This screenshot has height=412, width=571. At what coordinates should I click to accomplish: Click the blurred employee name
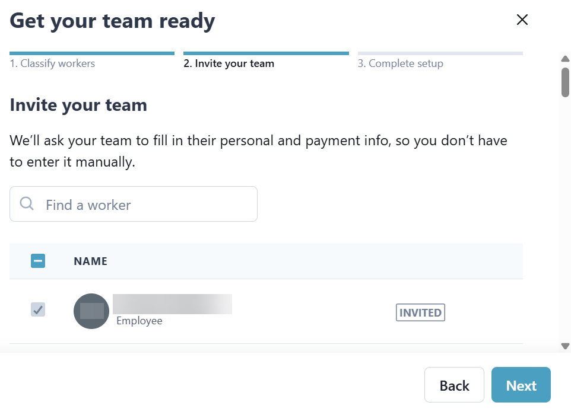172,304
